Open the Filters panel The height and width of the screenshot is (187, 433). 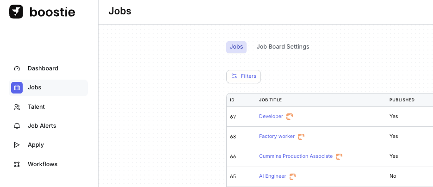click(x=243, y=76)
